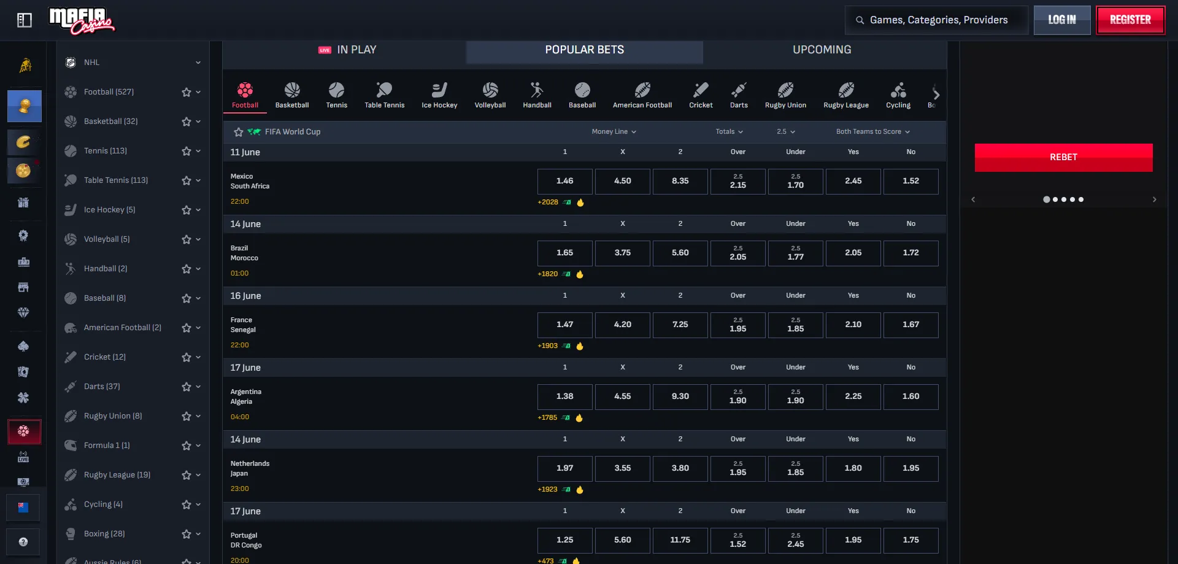
Task: Bet France Senegal draw at 4.20
Action: [623, 325]
